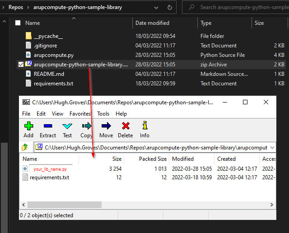Click the 7-Zip scroll left arrow

[23, 205]
